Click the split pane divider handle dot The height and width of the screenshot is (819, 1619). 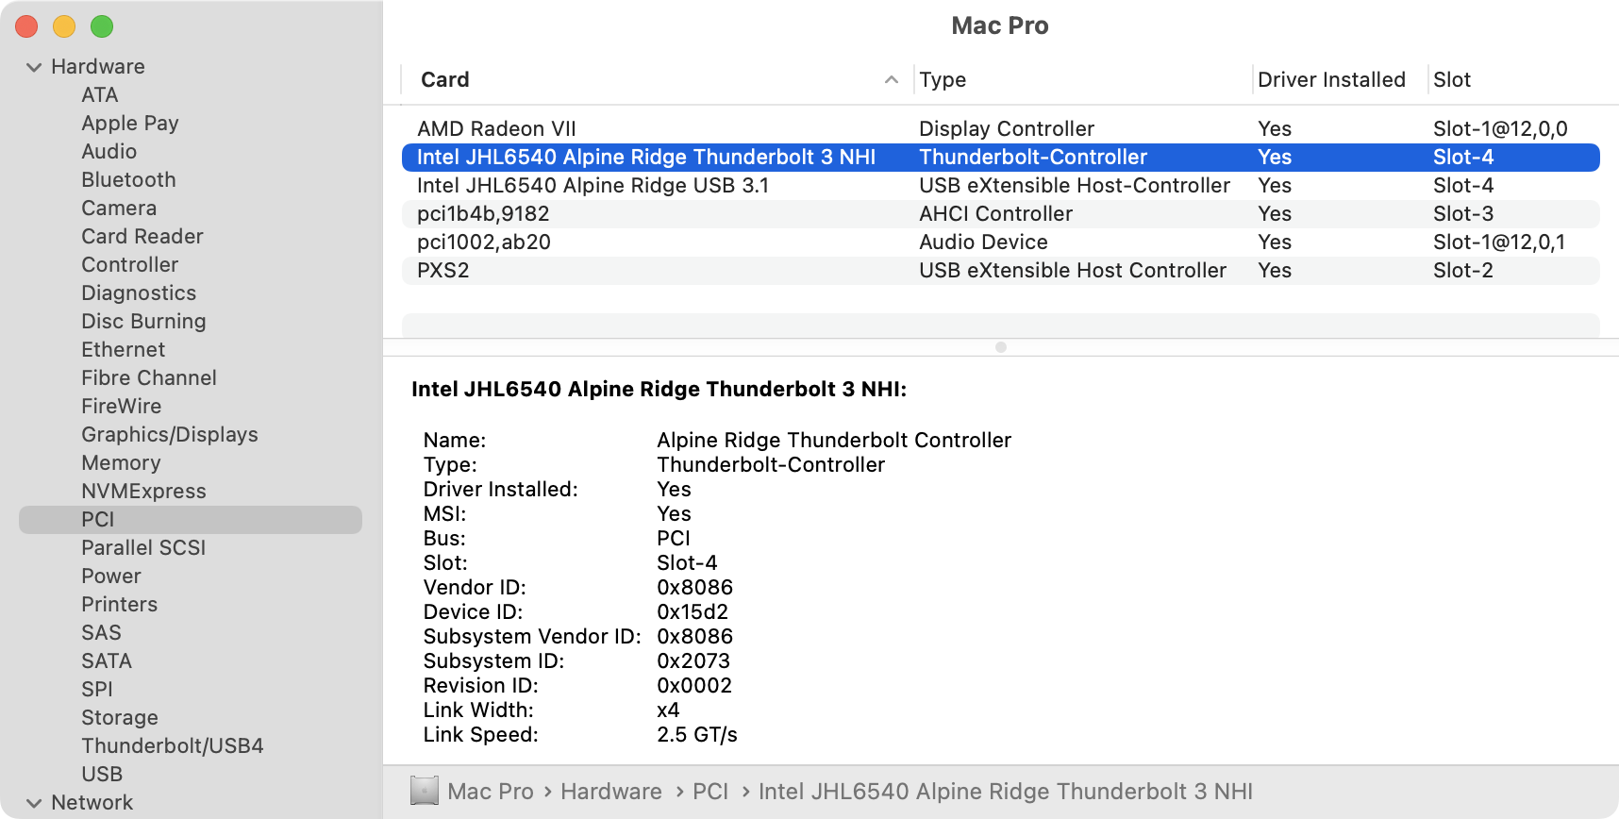click(x=1001, y=347)
